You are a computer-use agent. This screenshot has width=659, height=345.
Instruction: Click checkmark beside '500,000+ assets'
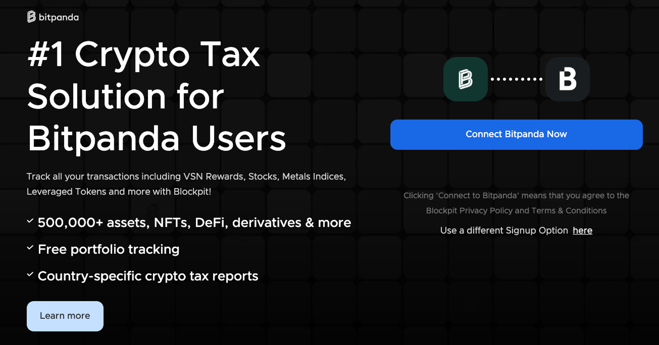pos(30,221)
